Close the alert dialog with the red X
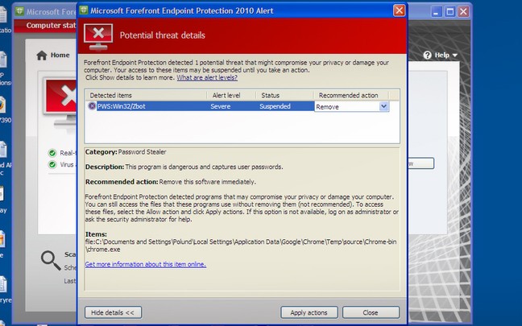This screenshot has width=522, height=326. (400, 10)
